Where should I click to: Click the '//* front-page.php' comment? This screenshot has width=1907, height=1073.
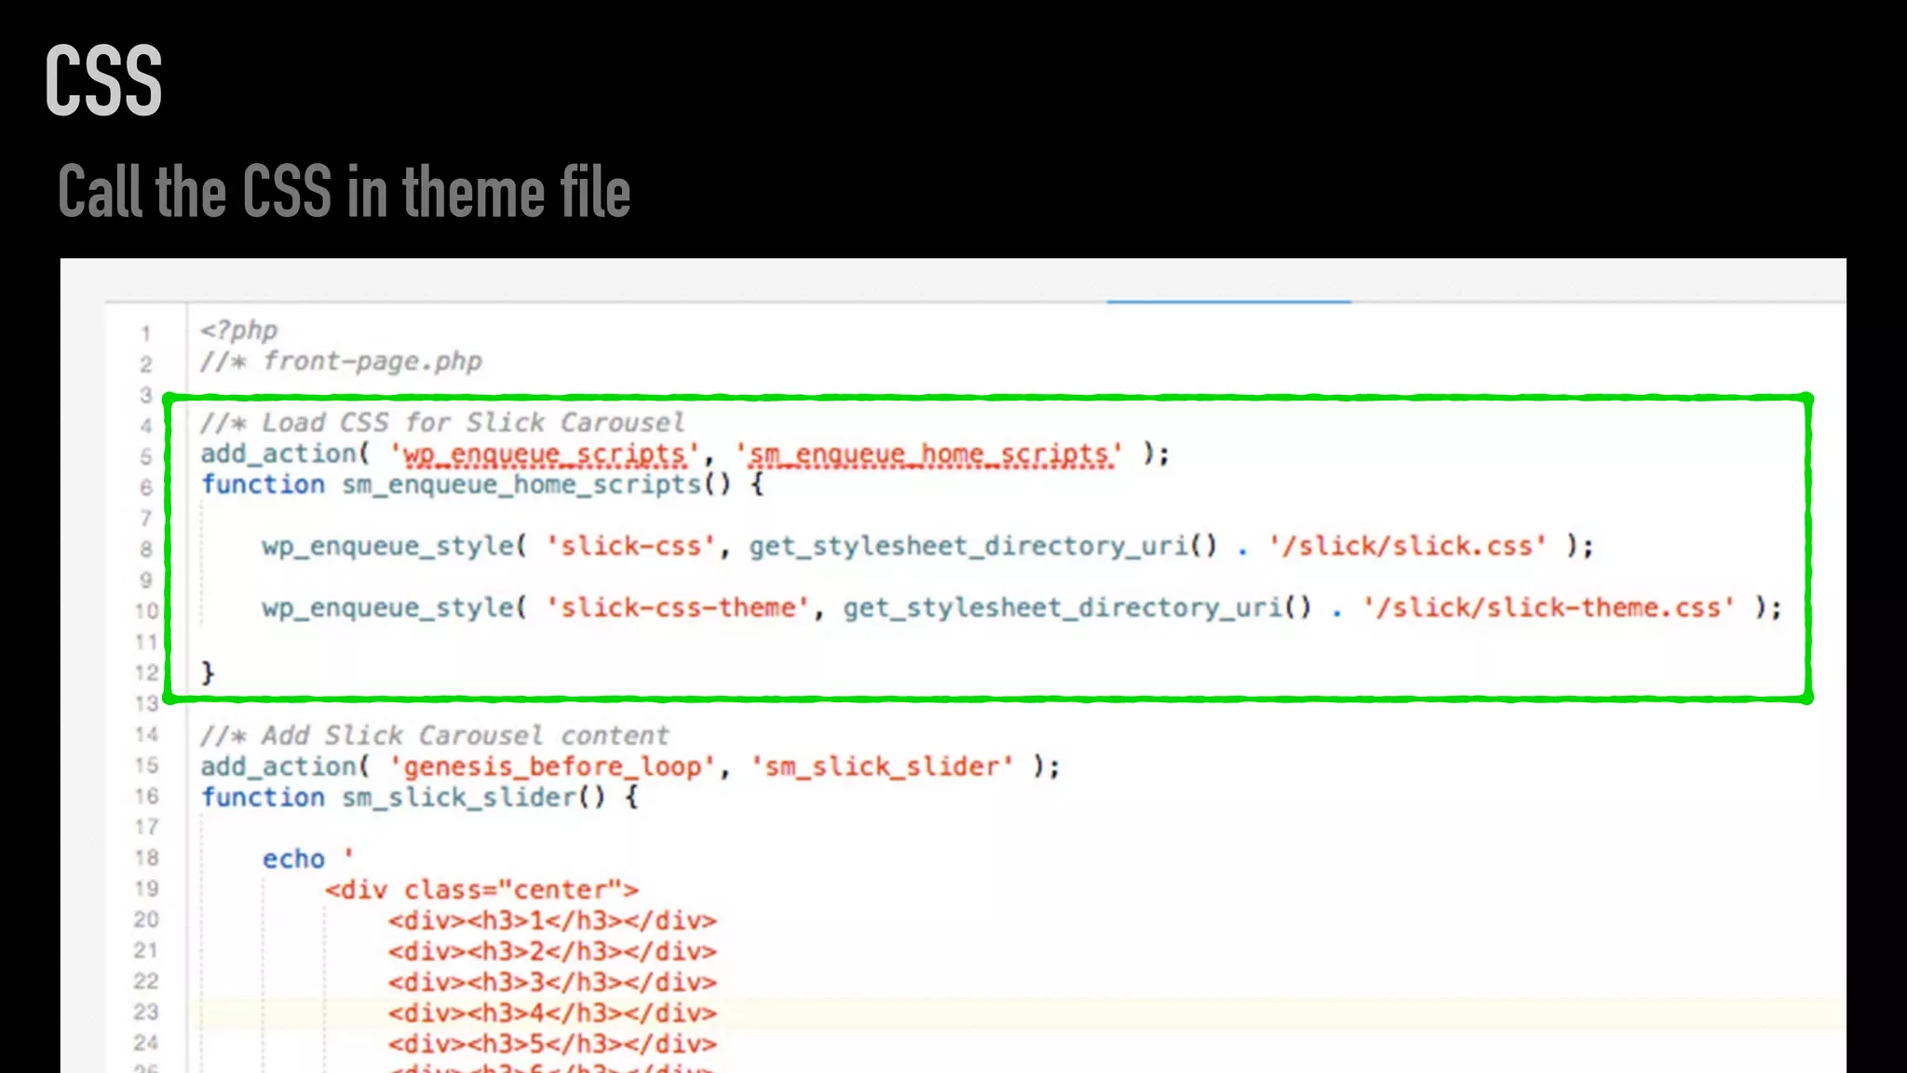click(x=342, y=361)
